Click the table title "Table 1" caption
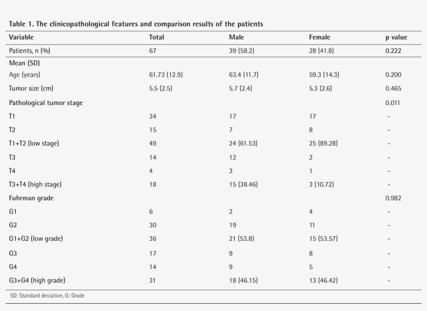Image resolution: width=427 pixels, height=311 pixels. point(136,24)
